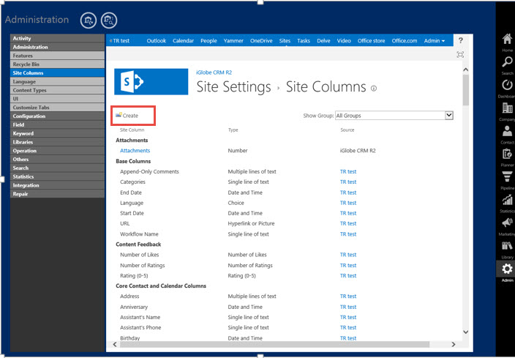Select Activity in the left menu

57,38
